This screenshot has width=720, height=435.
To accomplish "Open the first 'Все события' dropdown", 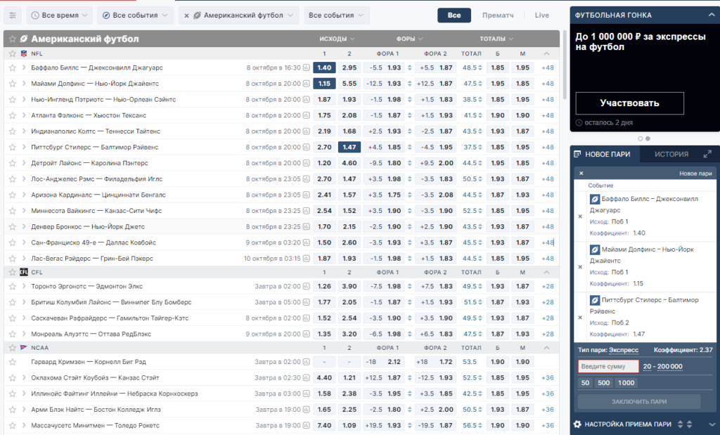I will point(136,15).
